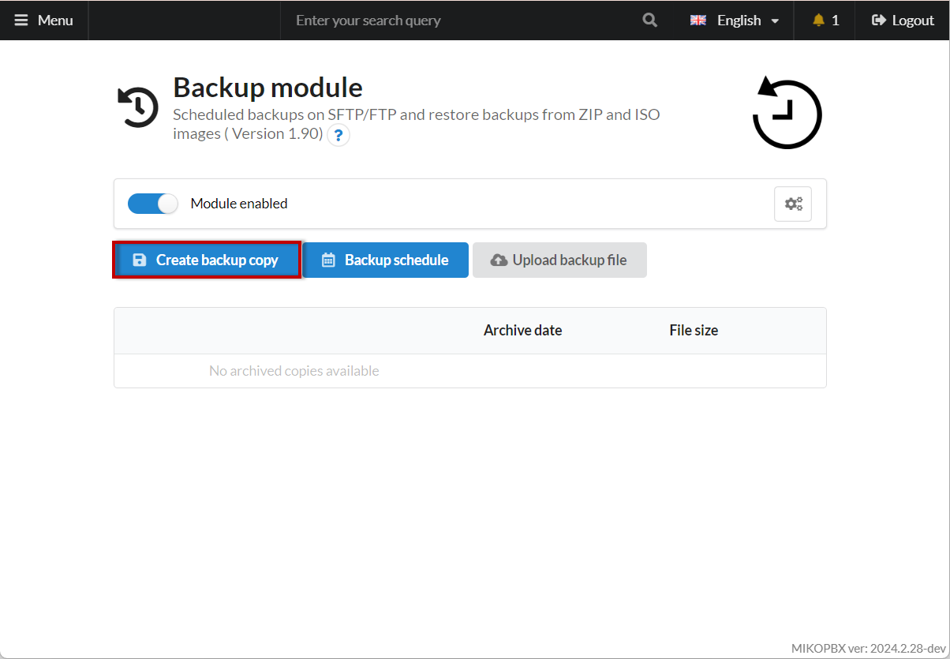Disable the Module enabled toggle switch

point(153,204)
